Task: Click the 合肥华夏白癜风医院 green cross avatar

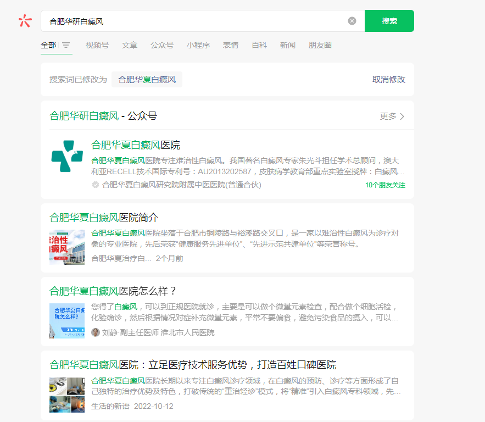Action: click(x=67, y=156)
